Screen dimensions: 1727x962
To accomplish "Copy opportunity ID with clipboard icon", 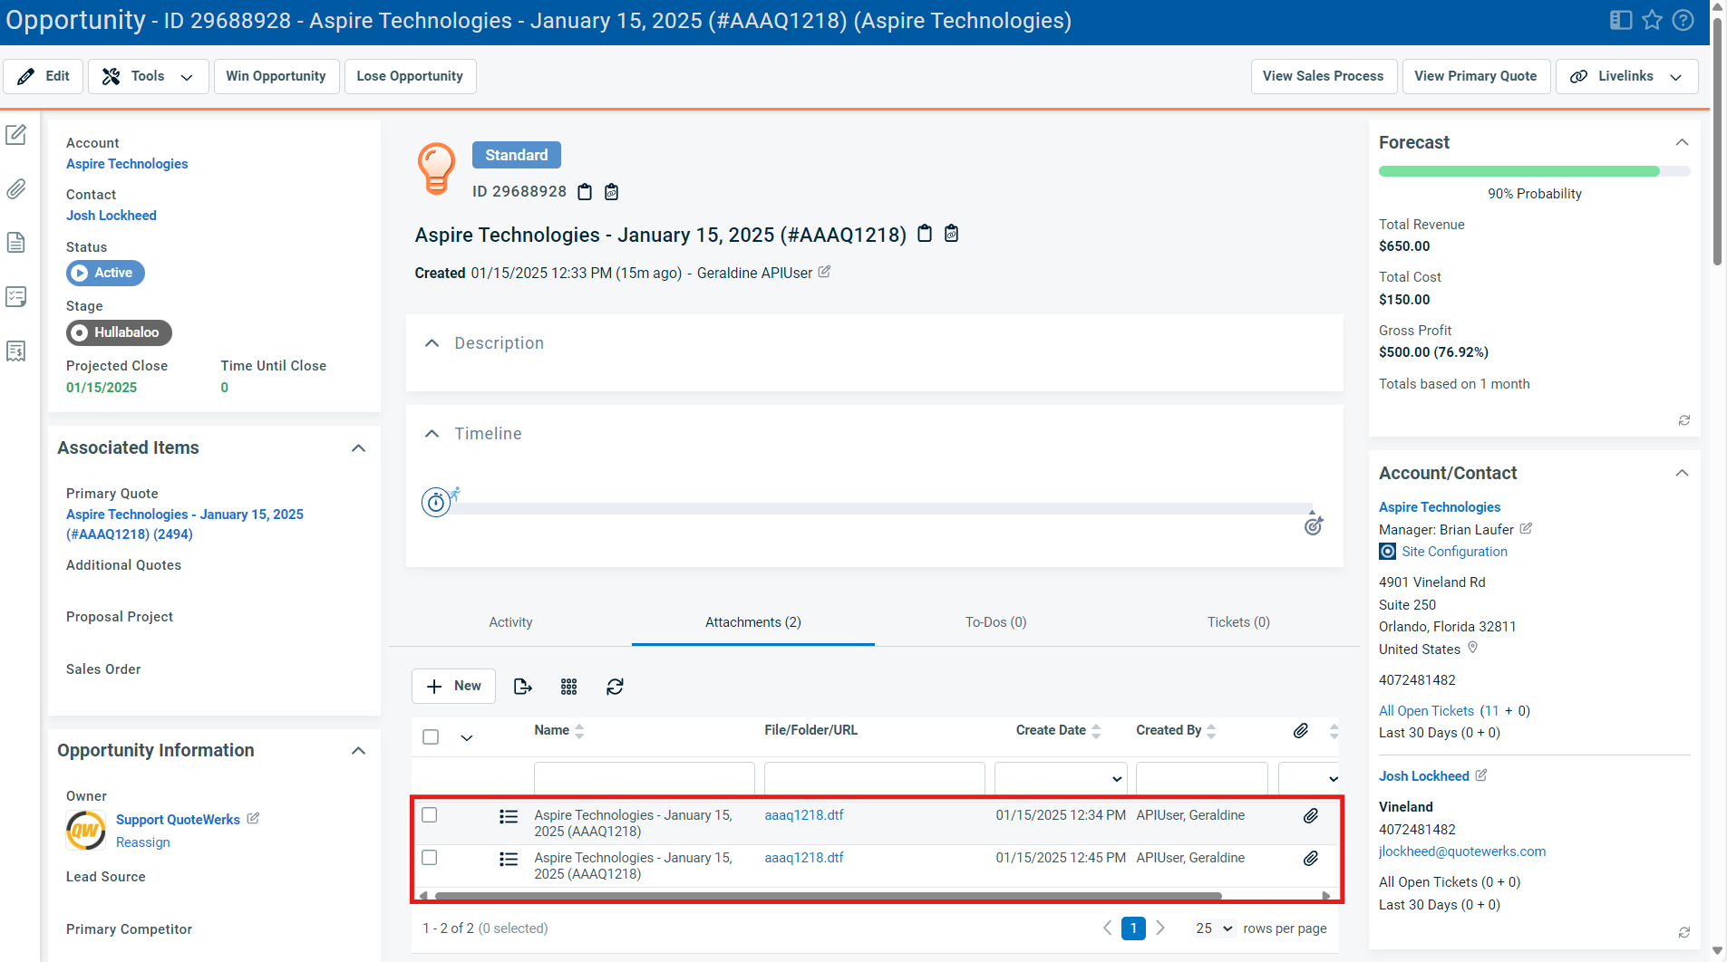I will [x=585, y=192].
